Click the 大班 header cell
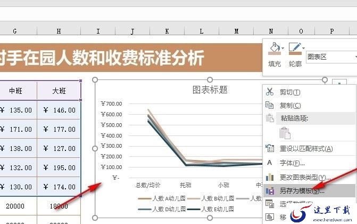Screen dimensions: 357x224 [x=59, y=91]
